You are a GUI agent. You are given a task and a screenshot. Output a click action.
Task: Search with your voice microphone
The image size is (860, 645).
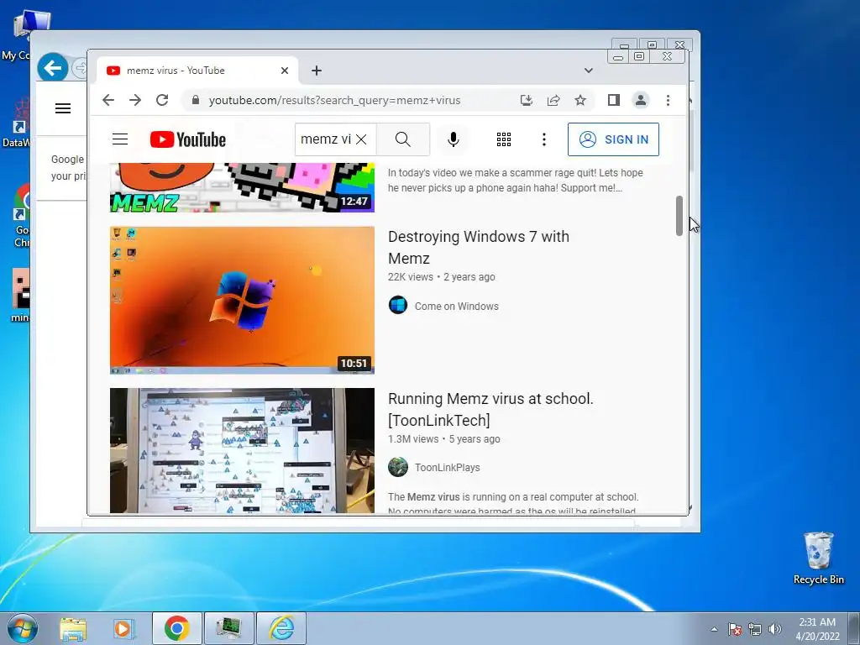[453, 139]
